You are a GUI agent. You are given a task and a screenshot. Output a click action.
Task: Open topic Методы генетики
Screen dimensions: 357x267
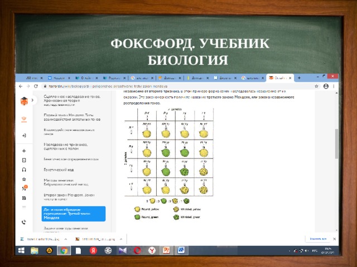coord(66,182)
